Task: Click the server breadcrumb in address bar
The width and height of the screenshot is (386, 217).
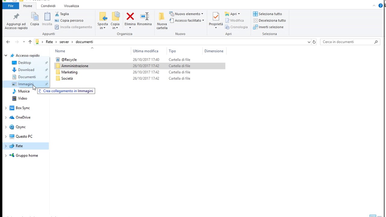Action: coord(64,42)
